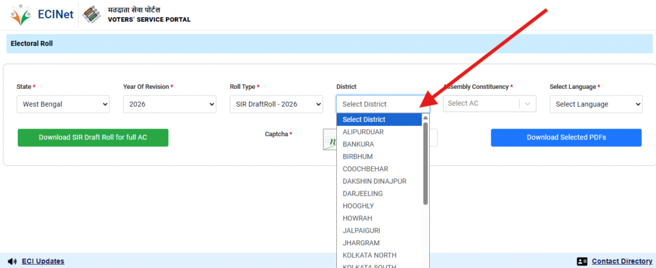
Task: Open the State dropdown showing West Bengal
Action: coord(63,104)
